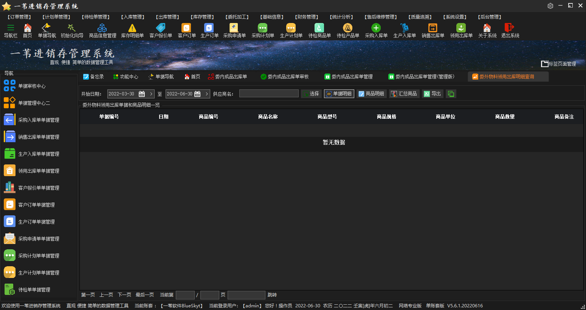Open the 后台管理 menu

[490, 17]
